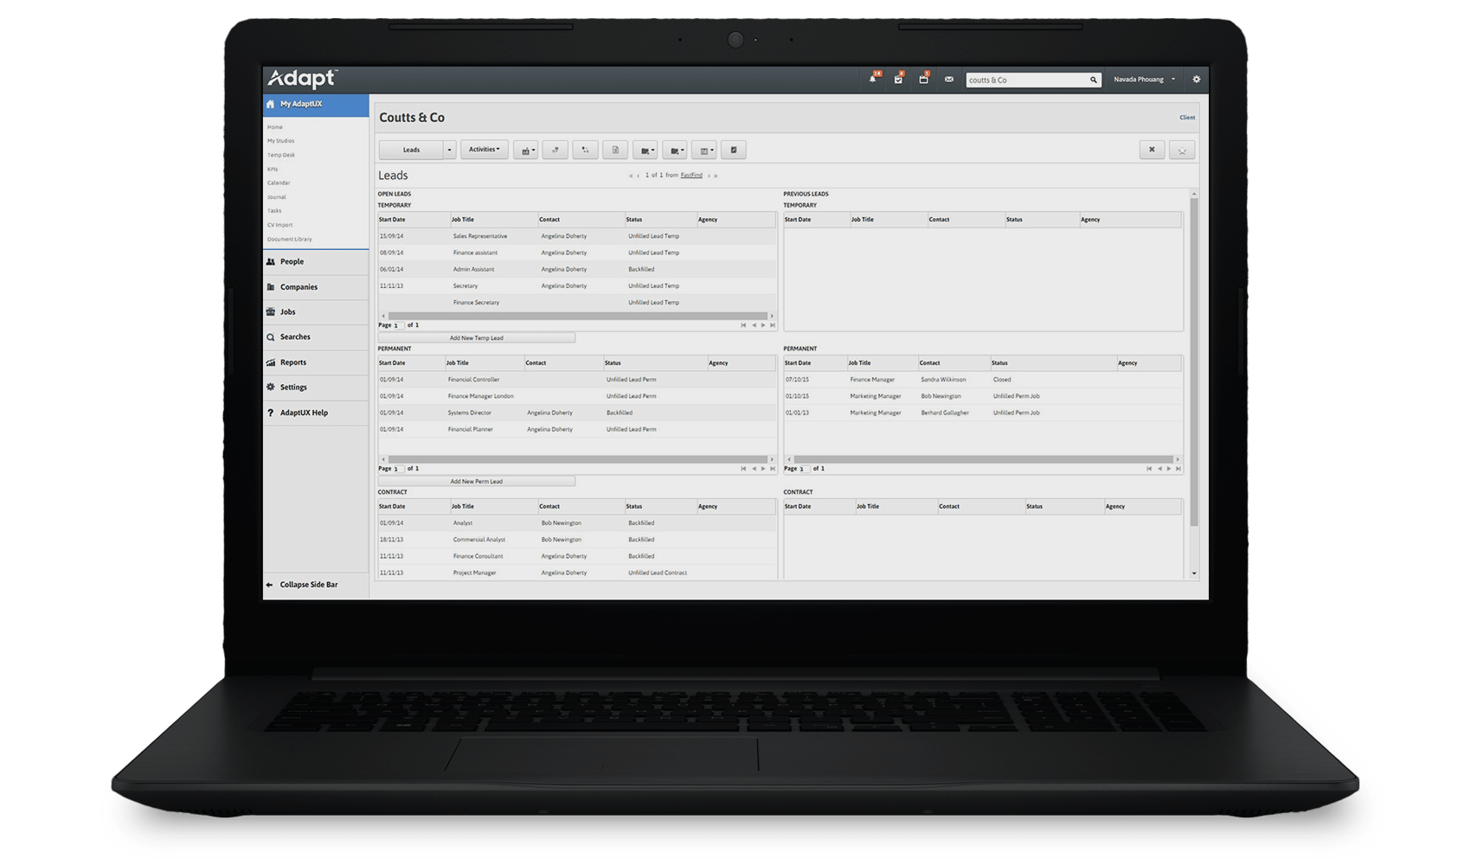Select the My AdaptUX home section

pos(316,105)
